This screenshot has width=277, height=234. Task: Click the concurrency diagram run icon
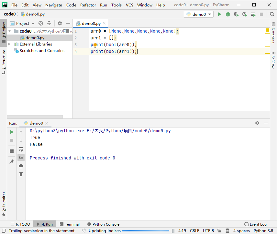pyautogui.click(x=253, y=14)
